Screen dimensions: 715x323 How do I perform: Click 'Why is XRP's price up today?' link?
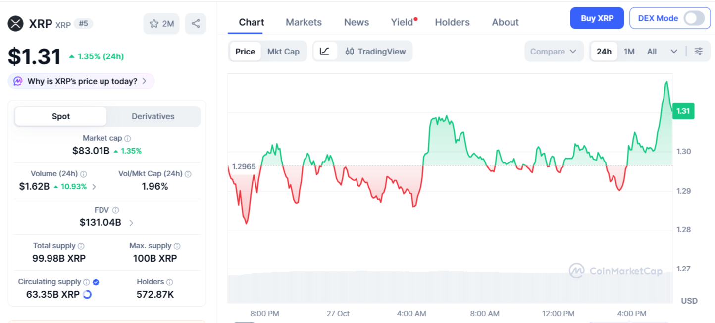click(82, 81)
